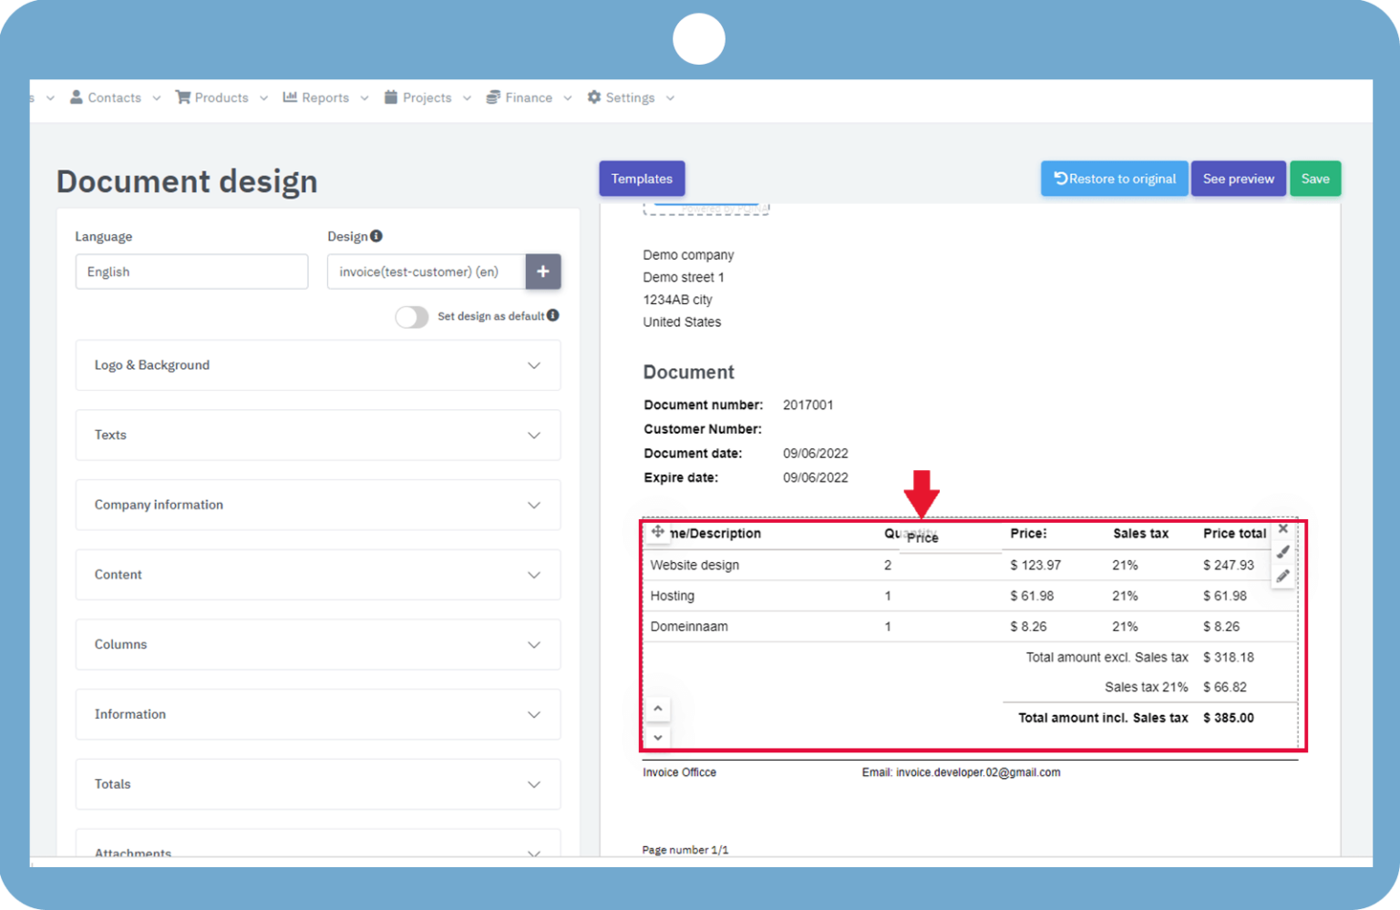This screenshot has width=1400, height=910.
Task: Click the info icon beside Set design as default
Action: [x=553, y=315]
